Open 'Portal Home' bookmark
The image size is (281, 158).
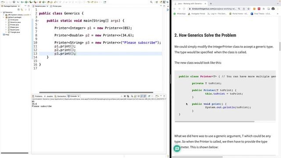238,14
